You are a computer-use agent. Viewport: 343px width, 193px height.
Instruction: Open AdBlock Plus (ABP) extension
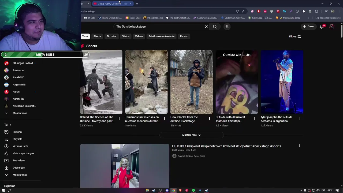click(x=265, y=11)
